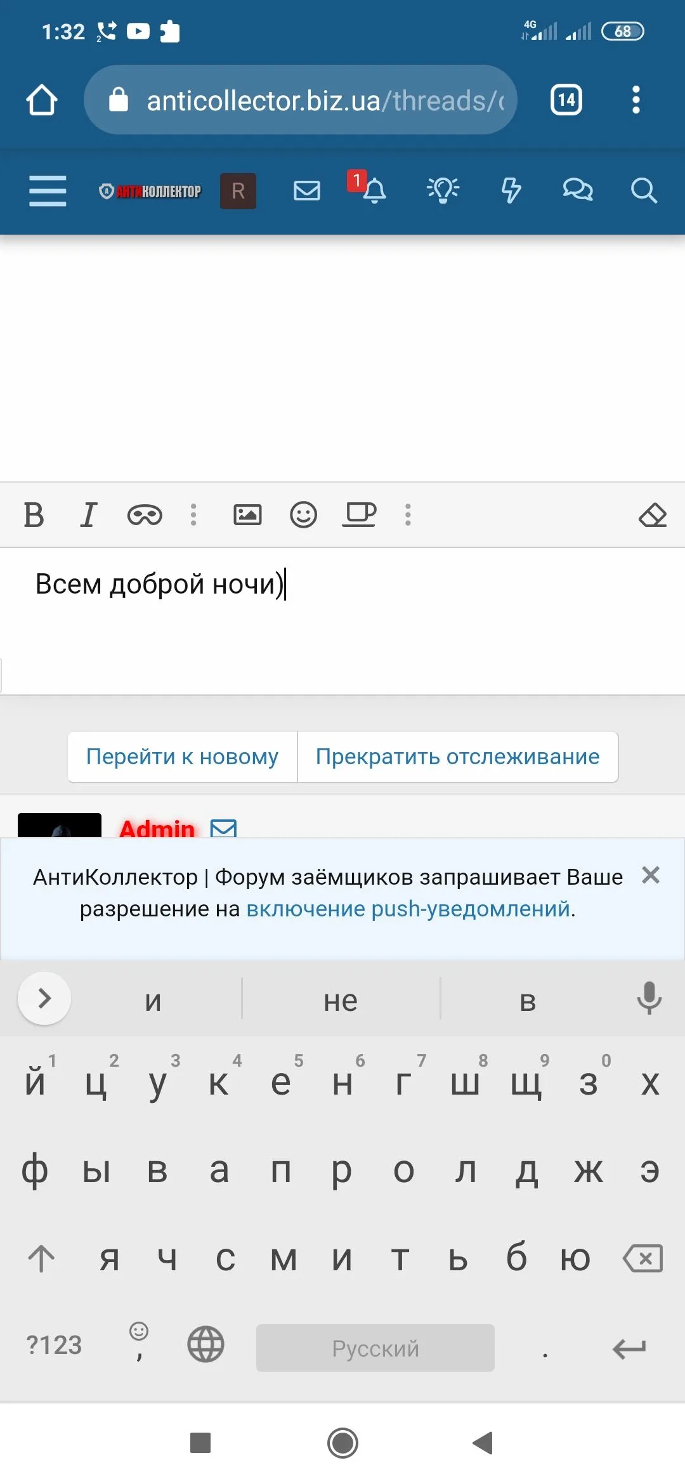
Task: Dismiss the push notification banner
Action: [651, 875]
